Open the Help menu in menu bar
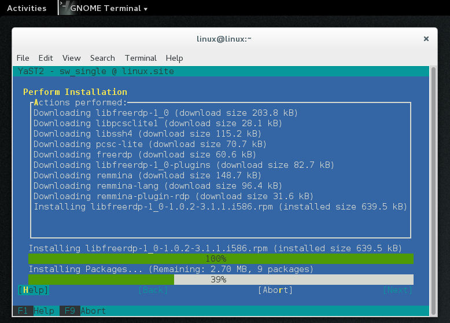The height and width of the screenshot is (323, 450). click(174, 58)
